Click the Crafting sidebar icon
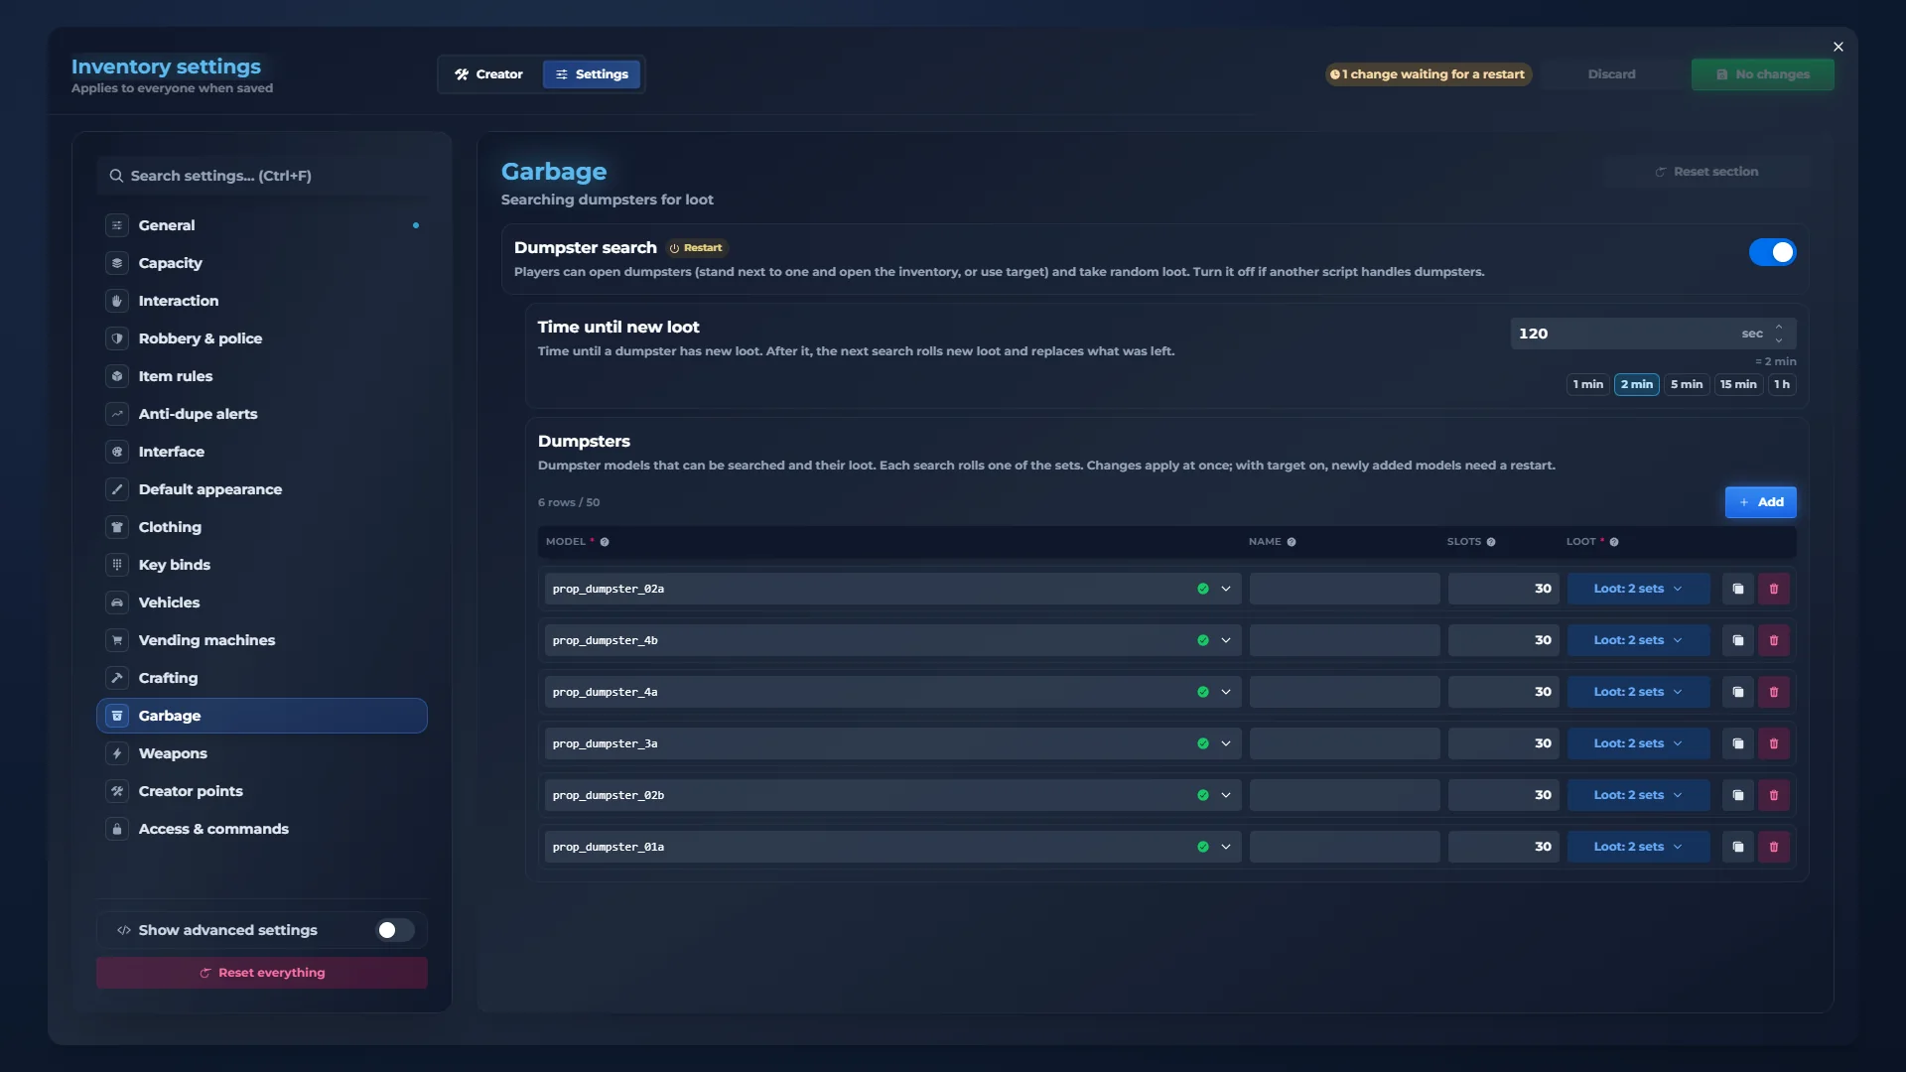Image resolution: width=1906 pixels, height=1072 pixels. 117,678
